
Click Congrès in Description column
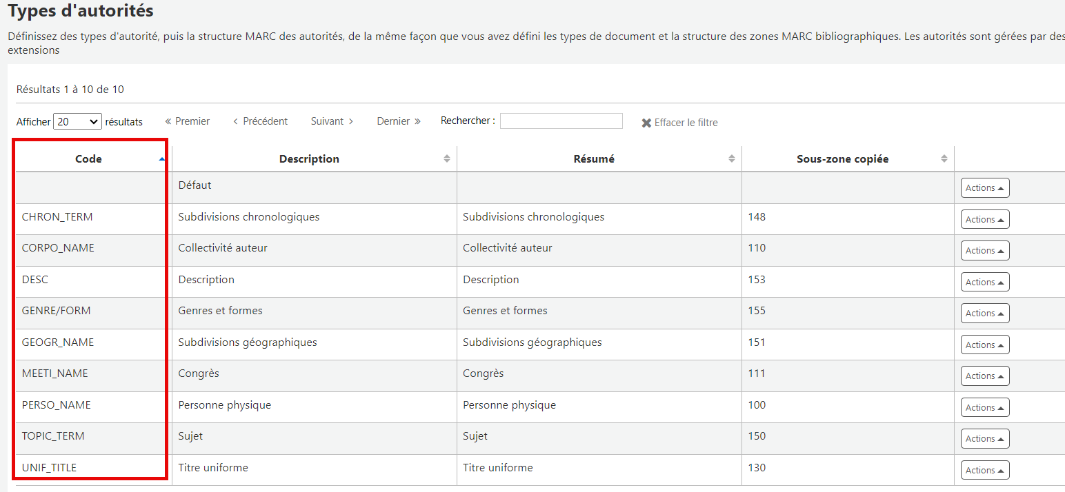[199, 373]
